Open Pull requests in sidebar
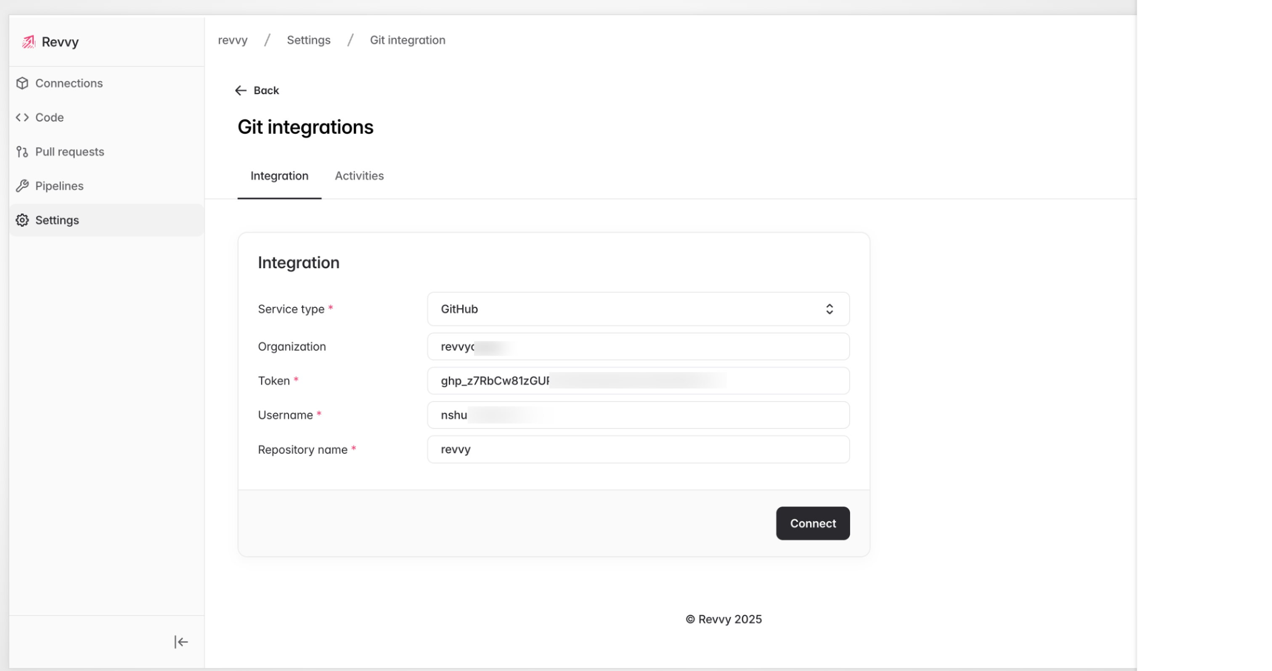 [x=70, y=152]
